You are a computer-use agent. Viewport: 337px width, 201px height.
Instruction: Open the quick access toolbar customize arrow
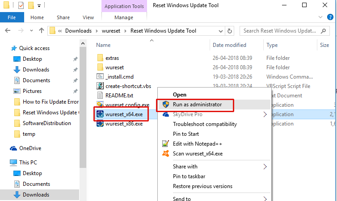[39, 5]
